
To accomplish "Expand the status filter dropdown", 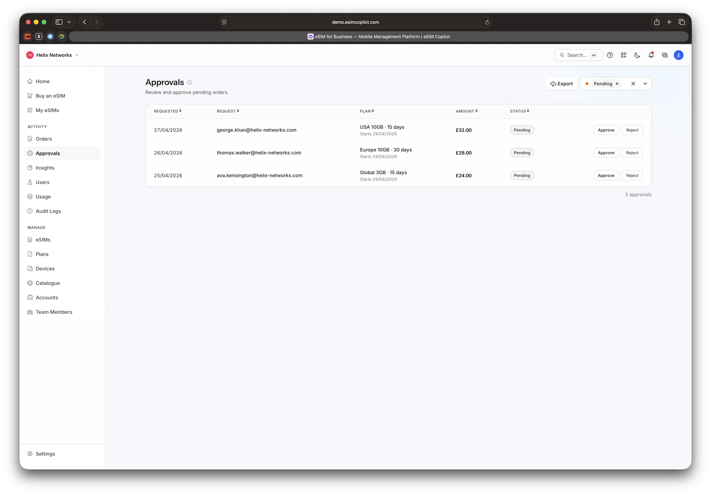I will pos(645,84).
